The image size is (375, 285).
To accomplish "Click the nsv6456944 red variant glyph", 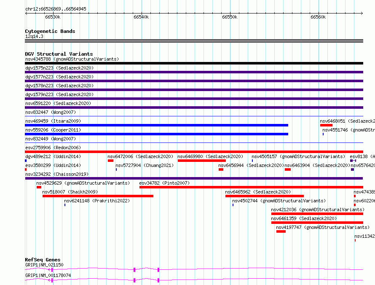I will [221, 169].
